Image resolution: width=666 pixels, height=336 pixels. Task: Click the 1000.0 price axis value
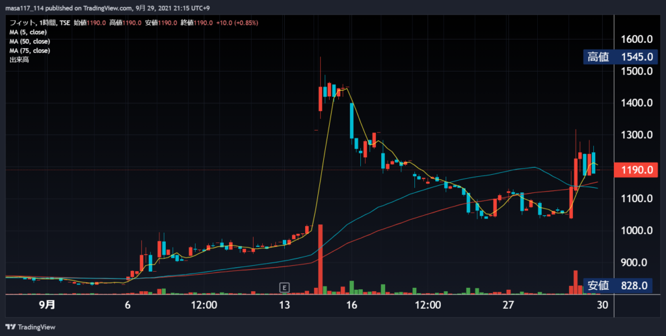coord(637,230)
